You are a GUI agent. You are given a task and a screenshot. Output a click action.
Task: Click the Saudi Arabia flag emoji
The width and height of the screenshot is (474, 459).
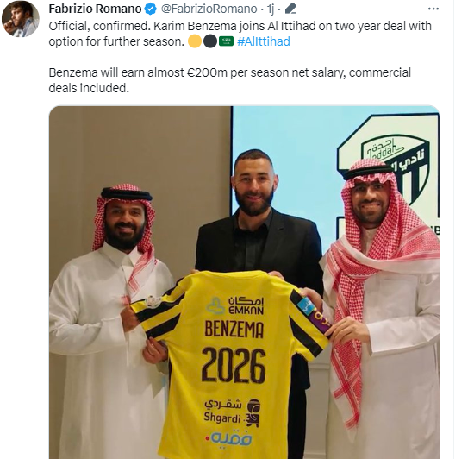point(226,41)
